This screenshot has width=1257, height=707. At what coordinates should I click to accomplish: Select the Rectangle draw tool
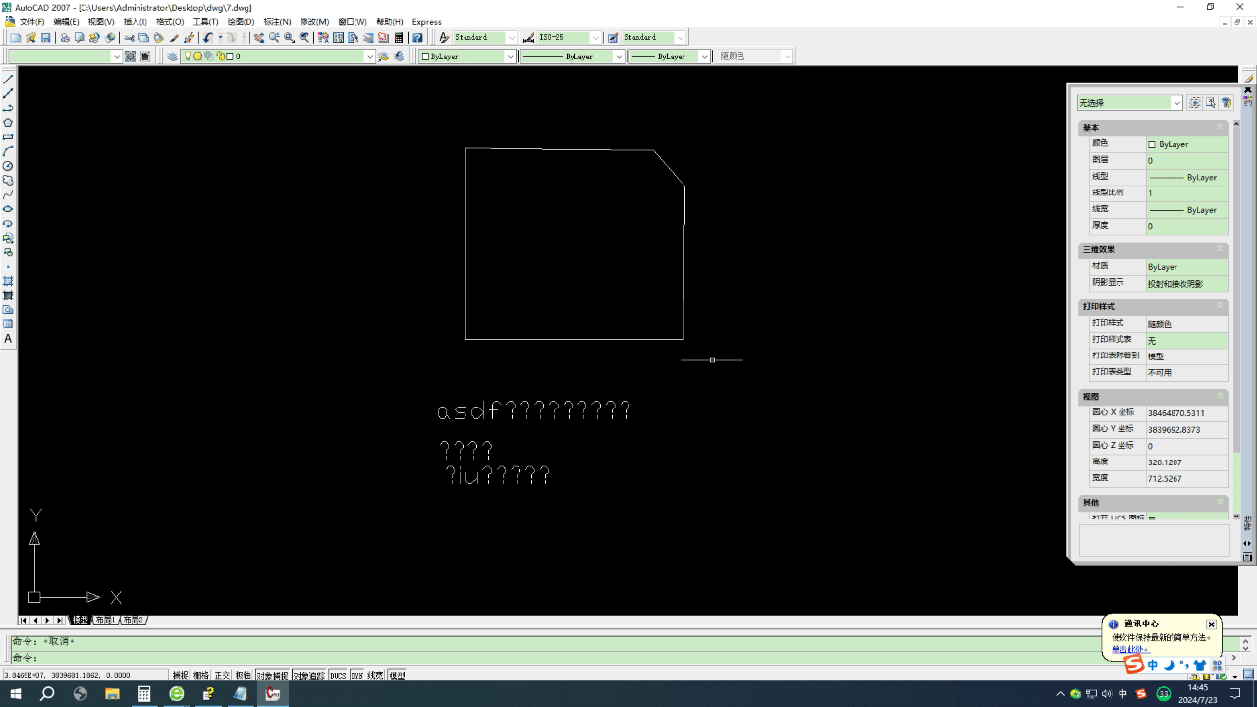(x=8, y=137)
